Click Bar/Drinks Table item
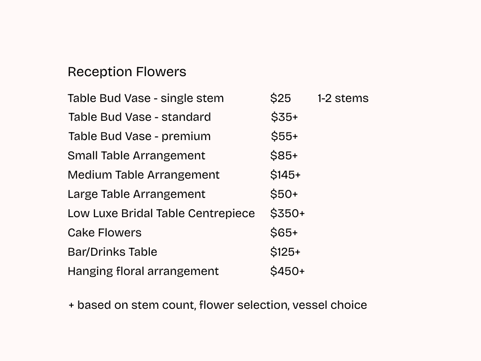481x361 pixels. click(x=112, y=252)
